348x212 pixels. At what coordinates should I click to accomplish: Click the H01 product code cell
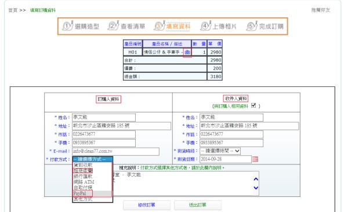point(133,52)
